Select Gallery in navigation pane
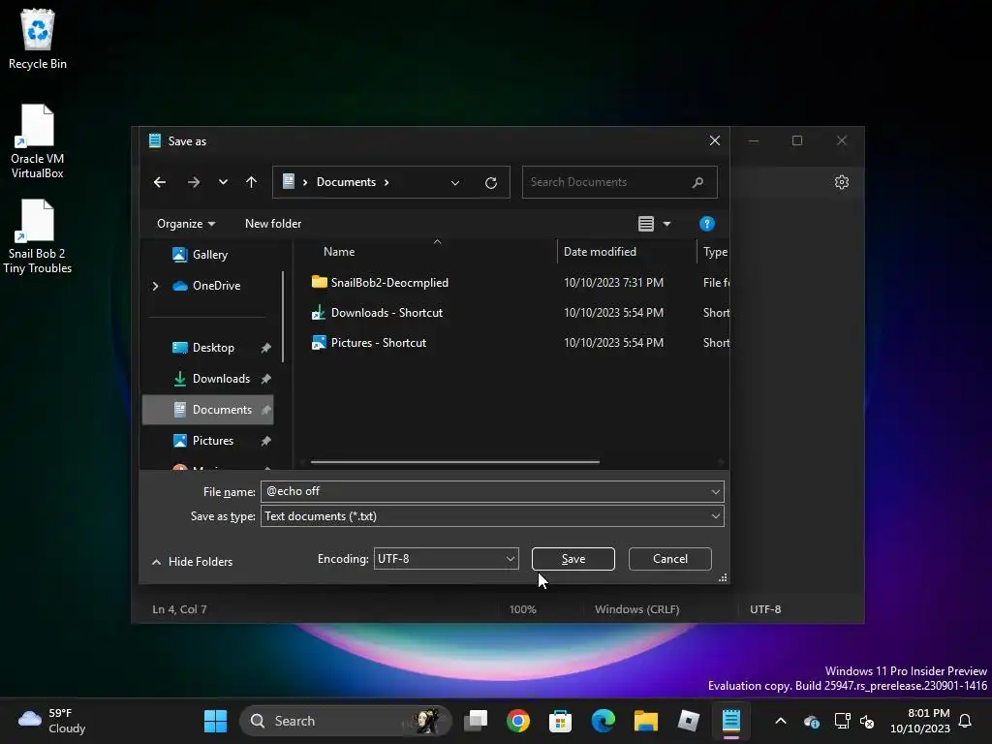The image size is (992, 744). (x=209, y=255)
